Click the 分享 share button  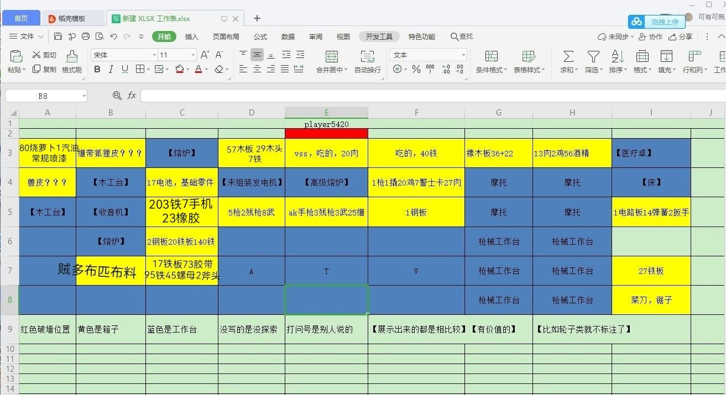pos(680,36)
